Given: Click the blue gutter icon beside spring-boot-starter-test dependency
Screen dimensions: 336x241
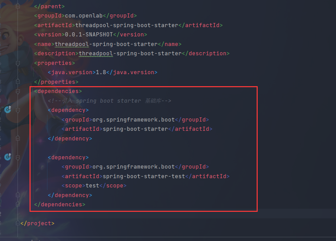Looking at the screenshot, I should coord(8,157).
